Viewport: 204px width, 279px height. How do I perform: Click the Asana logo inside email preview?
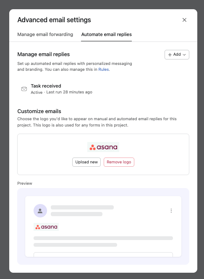coord(46,227)
